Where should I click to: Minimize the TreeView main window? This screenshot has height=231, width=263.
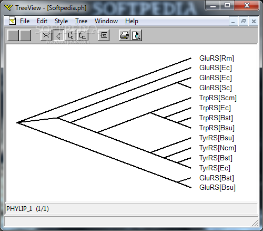(x=213, y=5)
